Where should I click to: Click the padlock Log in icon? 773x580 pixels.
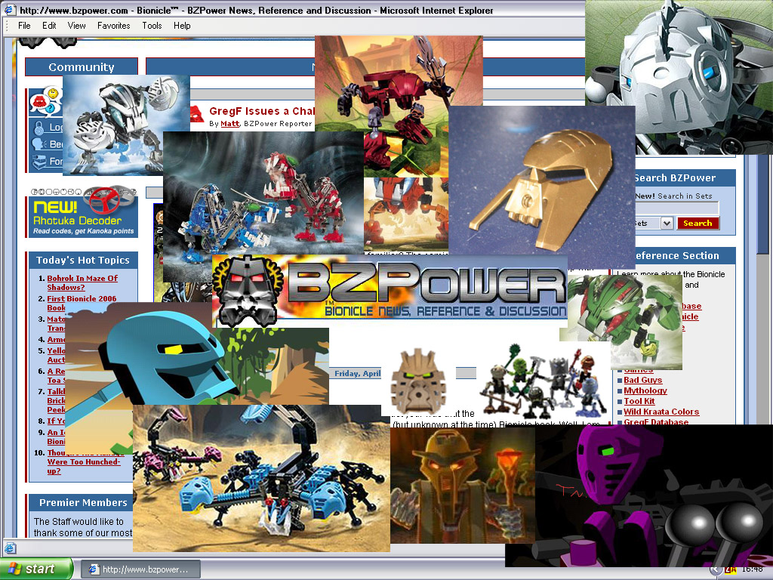pos(38,128)
